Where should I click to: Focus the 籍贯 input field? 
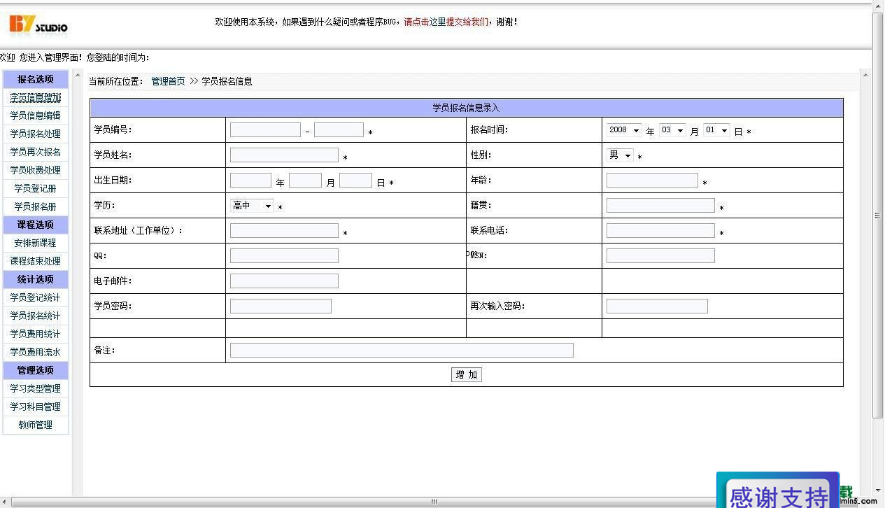tap(660, 206)
